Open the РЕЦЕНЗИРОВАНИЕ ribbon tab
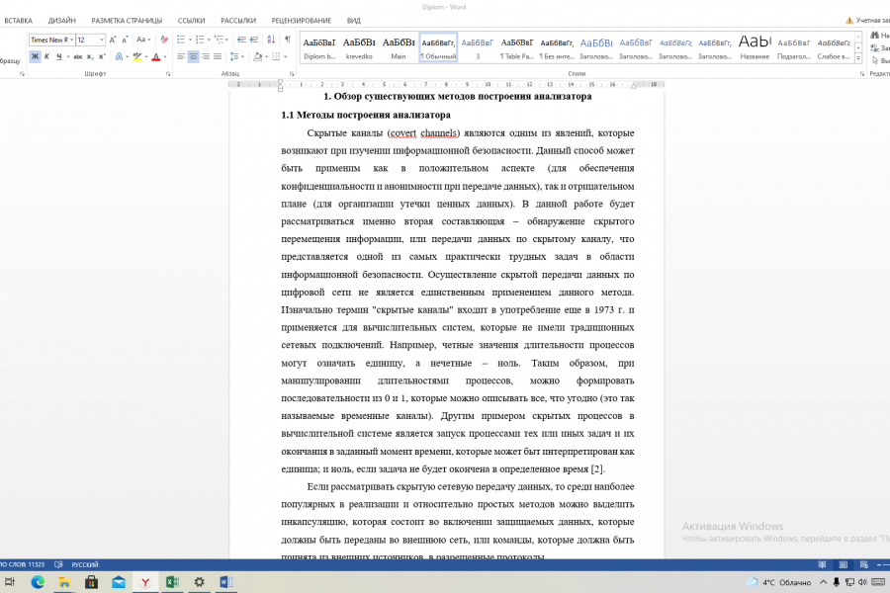Image resolution: width=890 pixels, height=593 pixels. (301, 21)
